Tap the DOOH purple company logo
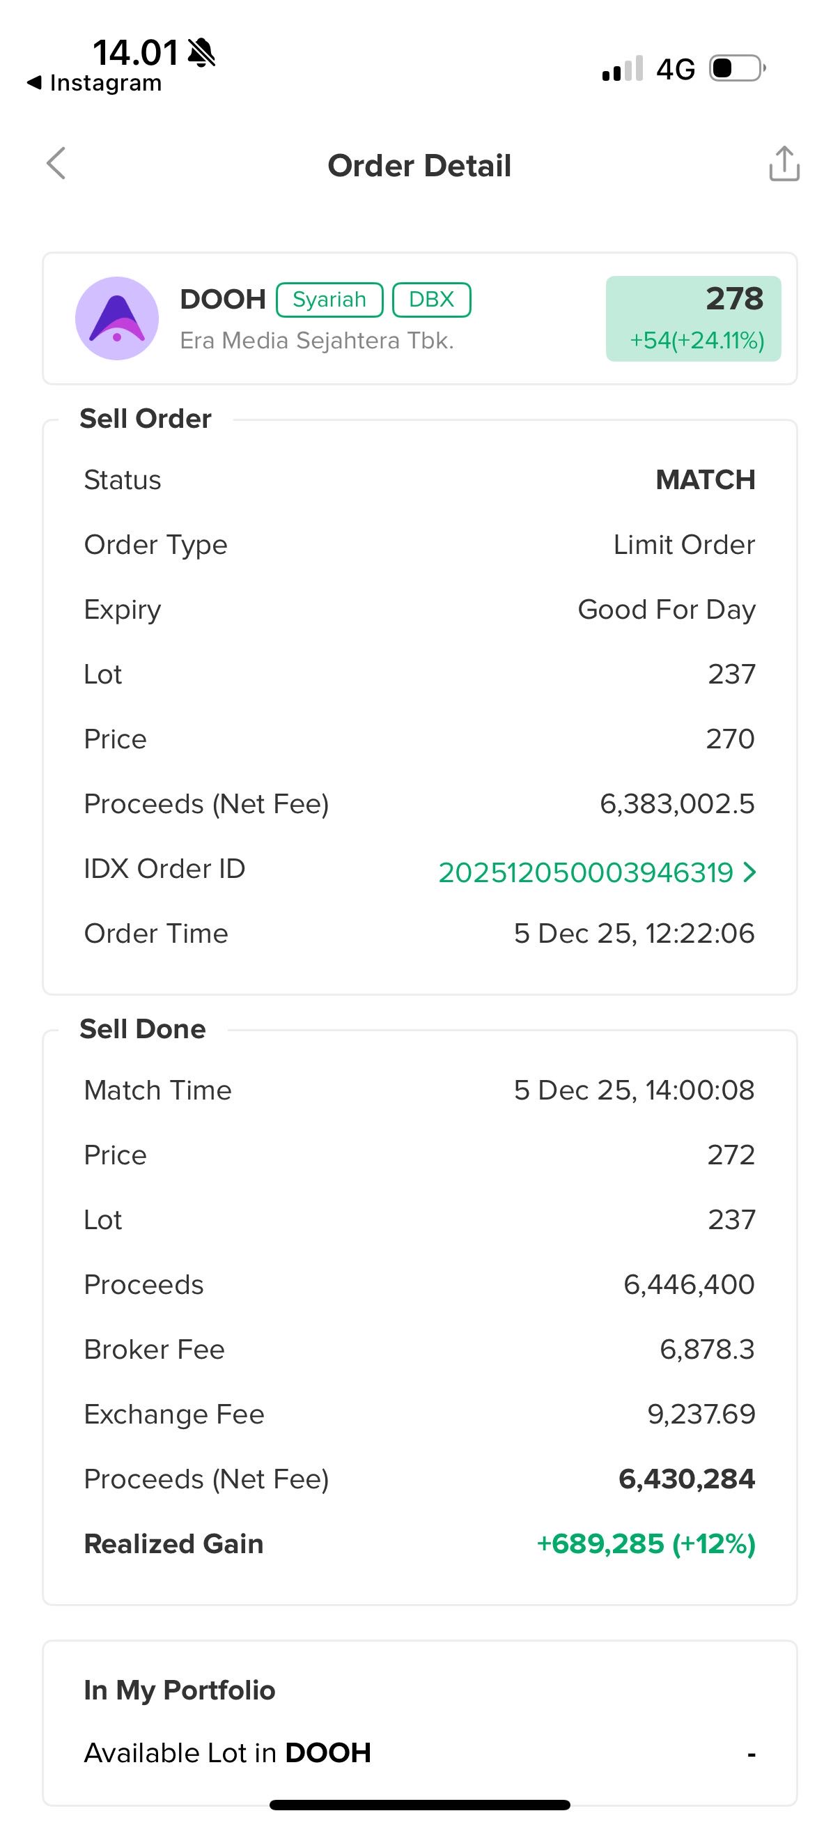The height and width of the screenshot is (1827, 840). 117,318
